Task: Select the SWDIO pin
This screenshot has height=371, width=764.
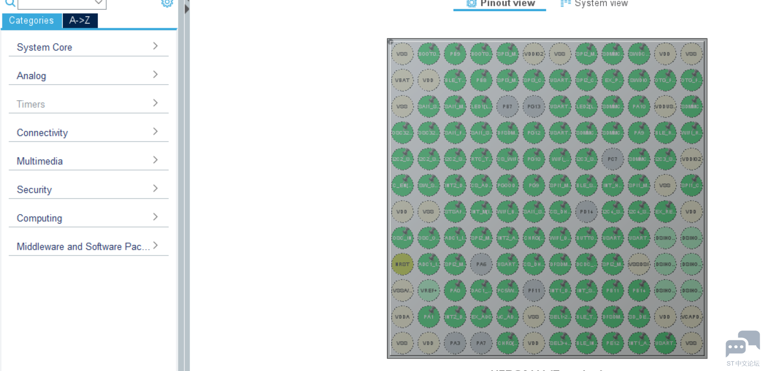Action: (639, 80)
